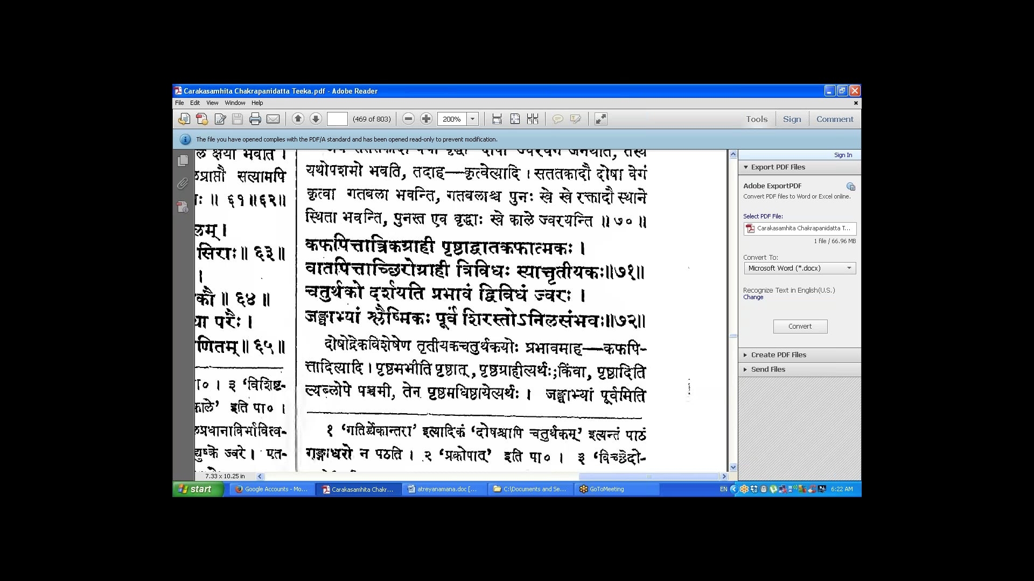Click the page number input field

(337, 119)
